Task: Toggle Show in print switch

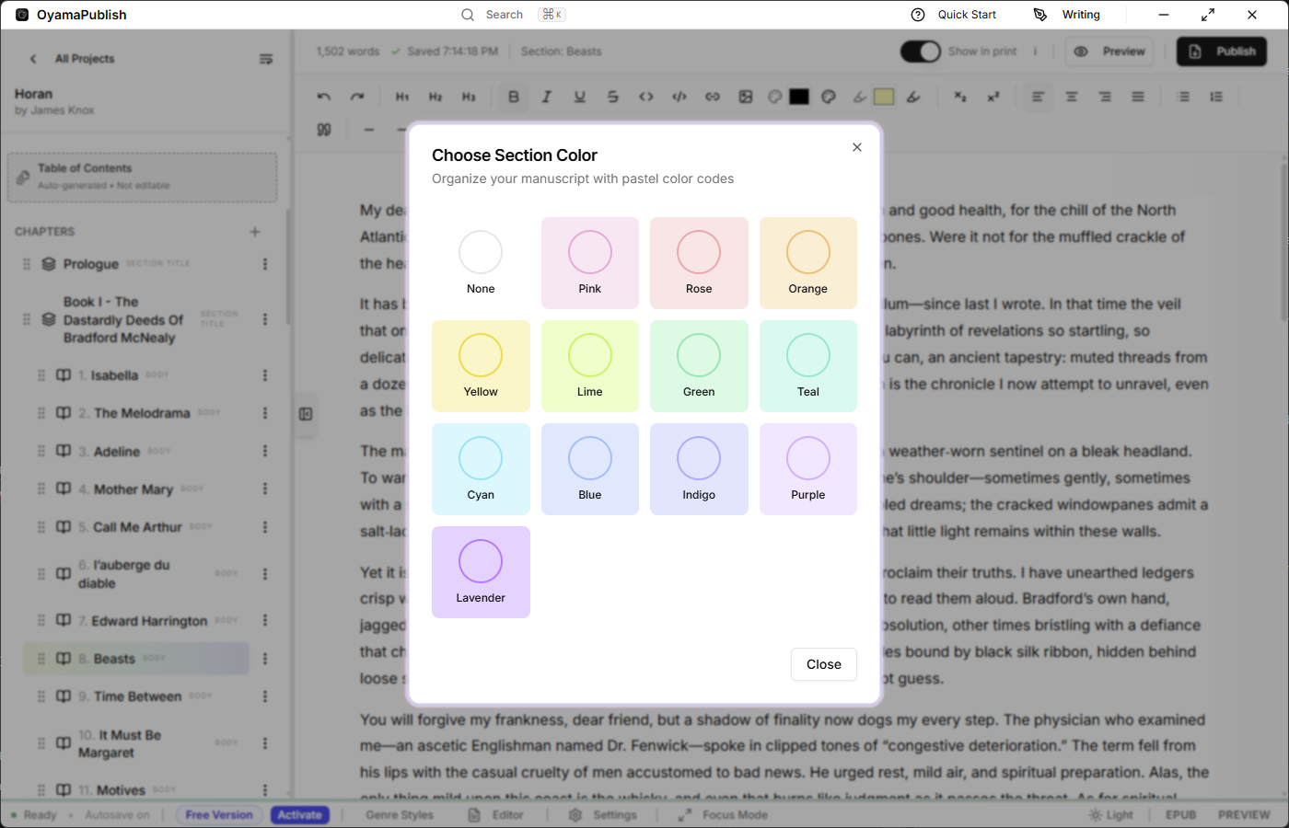Action: click(x=920, y=52)
